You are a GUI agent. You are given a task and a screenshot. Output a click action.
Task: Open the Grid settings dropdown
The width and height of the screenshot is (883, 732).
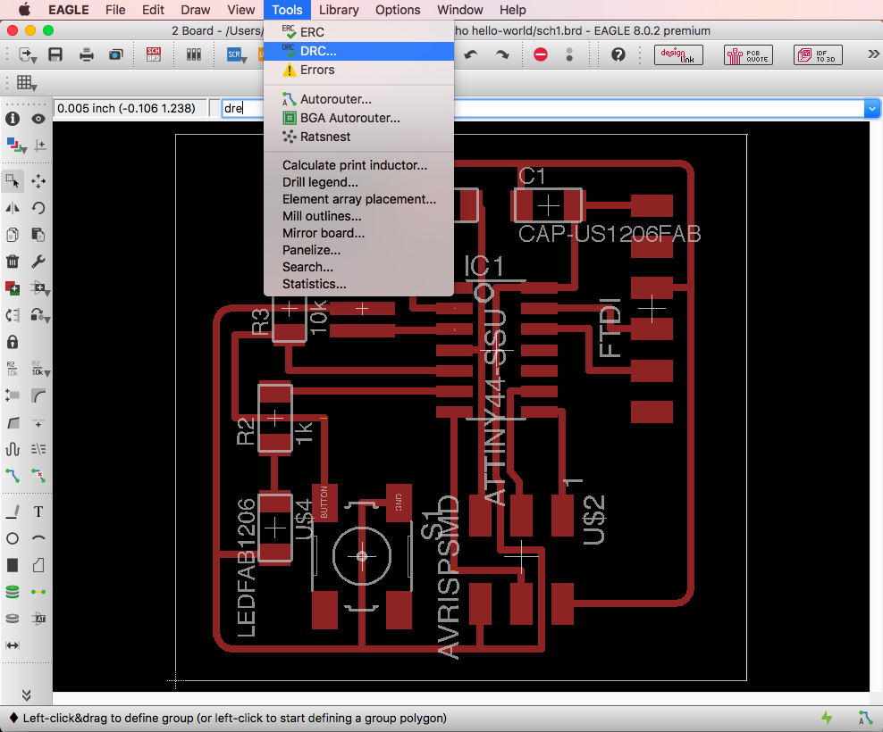click(x=27, y=83)
